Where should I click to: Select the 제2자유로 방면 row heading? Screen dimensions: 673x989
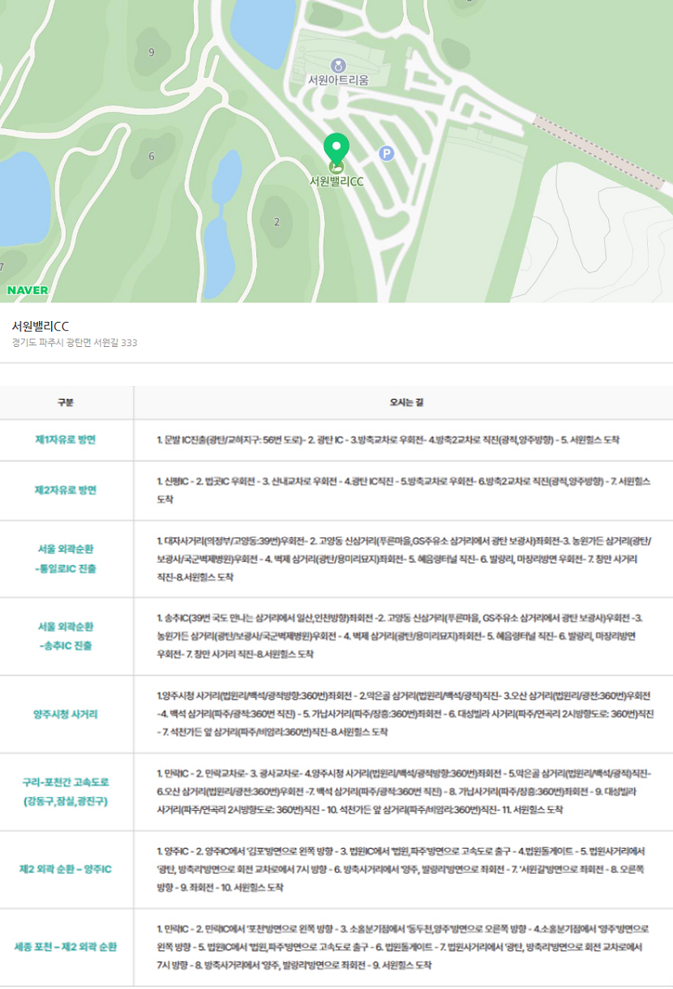tap(66, 490)
